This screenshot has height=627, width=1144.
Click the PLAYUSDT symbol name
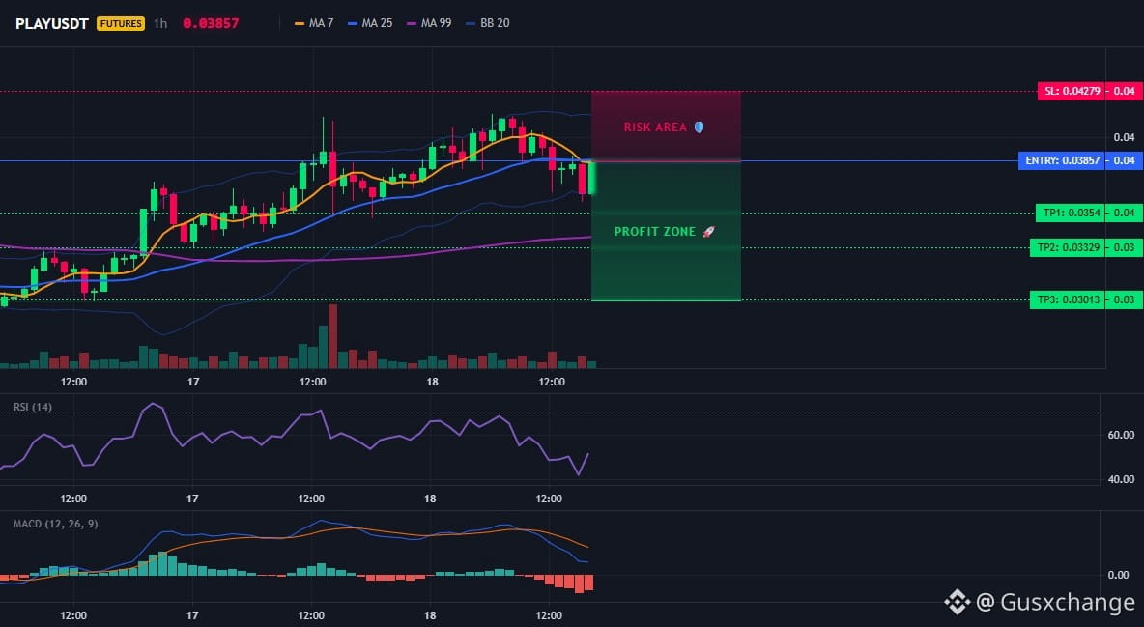[x=53, y=23]
